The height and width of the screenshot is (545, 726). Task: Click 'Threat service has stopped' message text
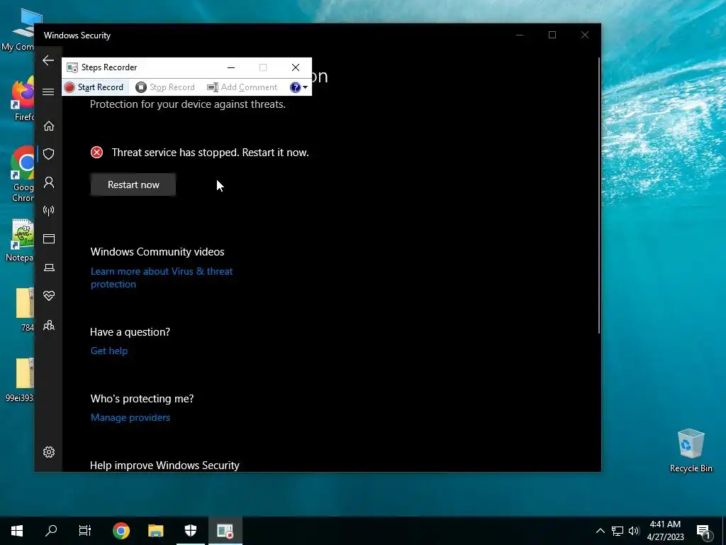(210, 153)
